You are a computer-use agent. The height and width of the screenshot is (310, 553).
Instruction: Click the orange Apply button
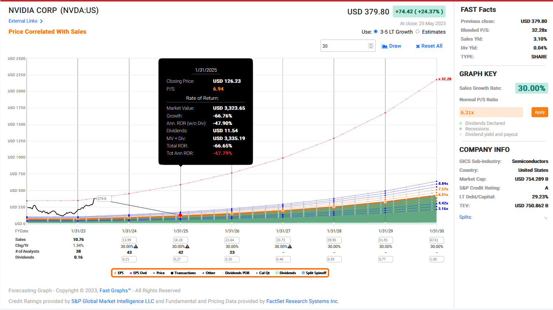(x=540, y=112)
